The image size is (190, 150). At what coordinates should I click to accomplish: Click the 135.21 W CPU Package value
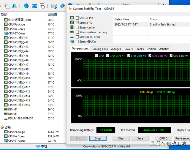tap(53, 132)
